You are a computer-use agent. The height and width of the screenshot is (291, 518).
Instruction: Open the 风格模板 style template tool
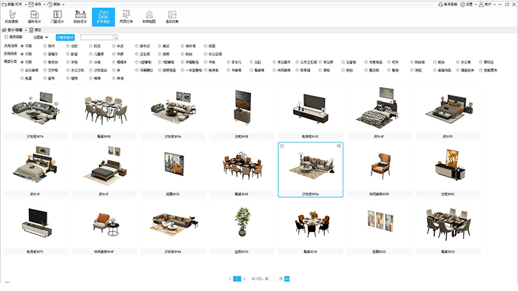click(x=12, y=16)
